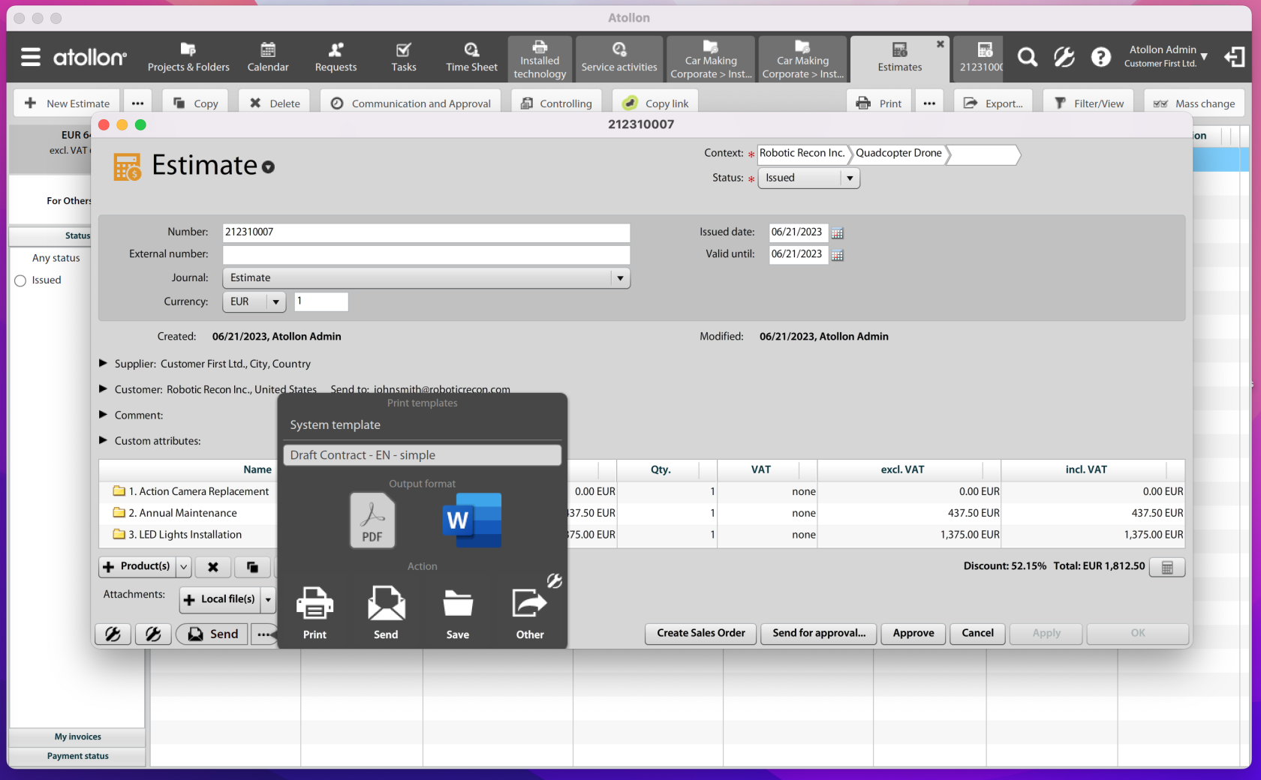This screenshot has width=1261, height=780.
Task: Open the wrench settings icon in header
Action: pos(1064,57)
